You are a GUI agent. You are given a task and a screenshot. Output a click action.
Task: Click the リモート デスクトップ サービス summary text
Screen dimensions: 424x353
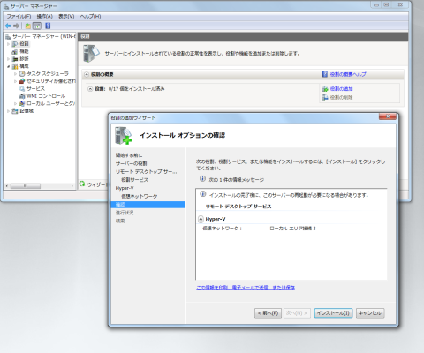(238, 207)
